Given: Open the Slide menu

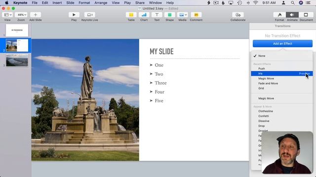Looking at the screenshot, I should [x=70, y=3].
